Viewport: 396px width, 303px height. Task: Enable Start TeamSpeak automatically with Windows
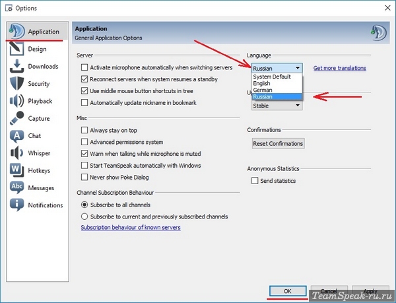(x=84, y=166)
